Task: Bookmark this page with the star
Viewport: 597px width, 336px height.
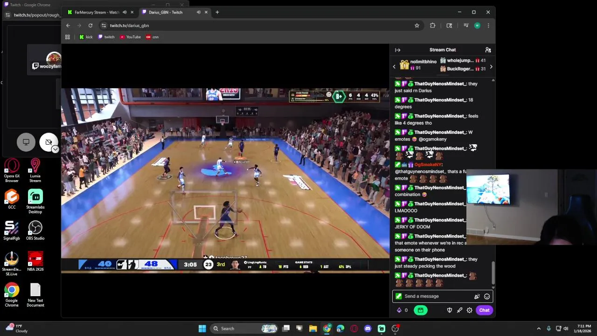Action: 417,26
